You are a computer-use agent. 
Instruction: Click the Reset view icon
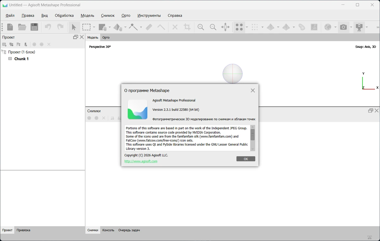click(x=225, y=27)
